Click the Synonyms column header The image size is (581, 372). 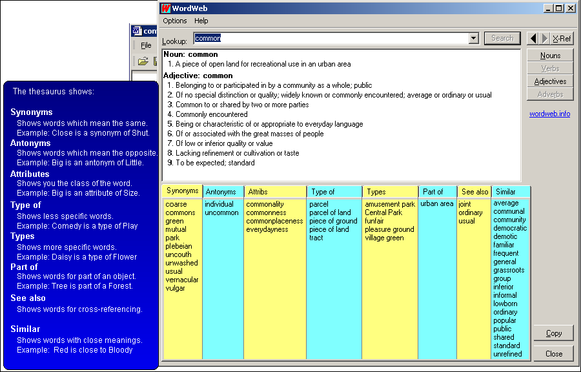(181, 191)
